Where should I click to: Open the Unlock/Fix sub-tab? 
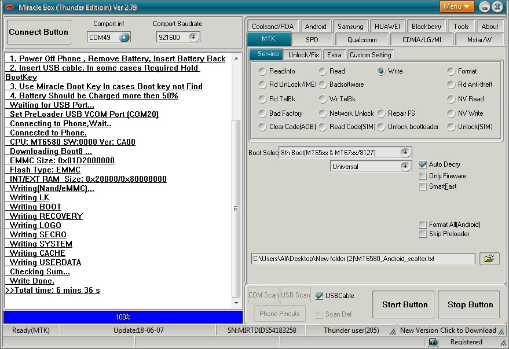tap(303, 54)
